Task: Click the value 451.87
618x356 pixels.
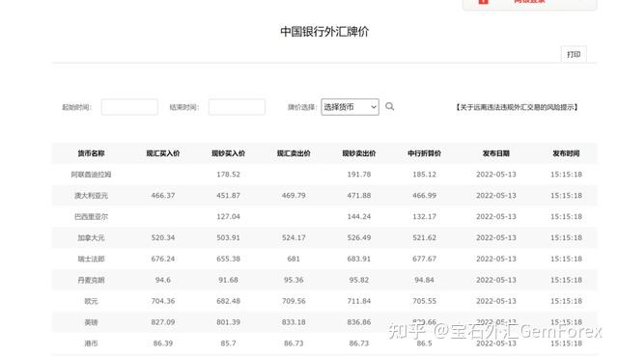Action: [x=228, y=195]
